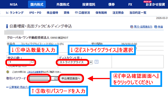Click the account status card icon

point(76,13)
